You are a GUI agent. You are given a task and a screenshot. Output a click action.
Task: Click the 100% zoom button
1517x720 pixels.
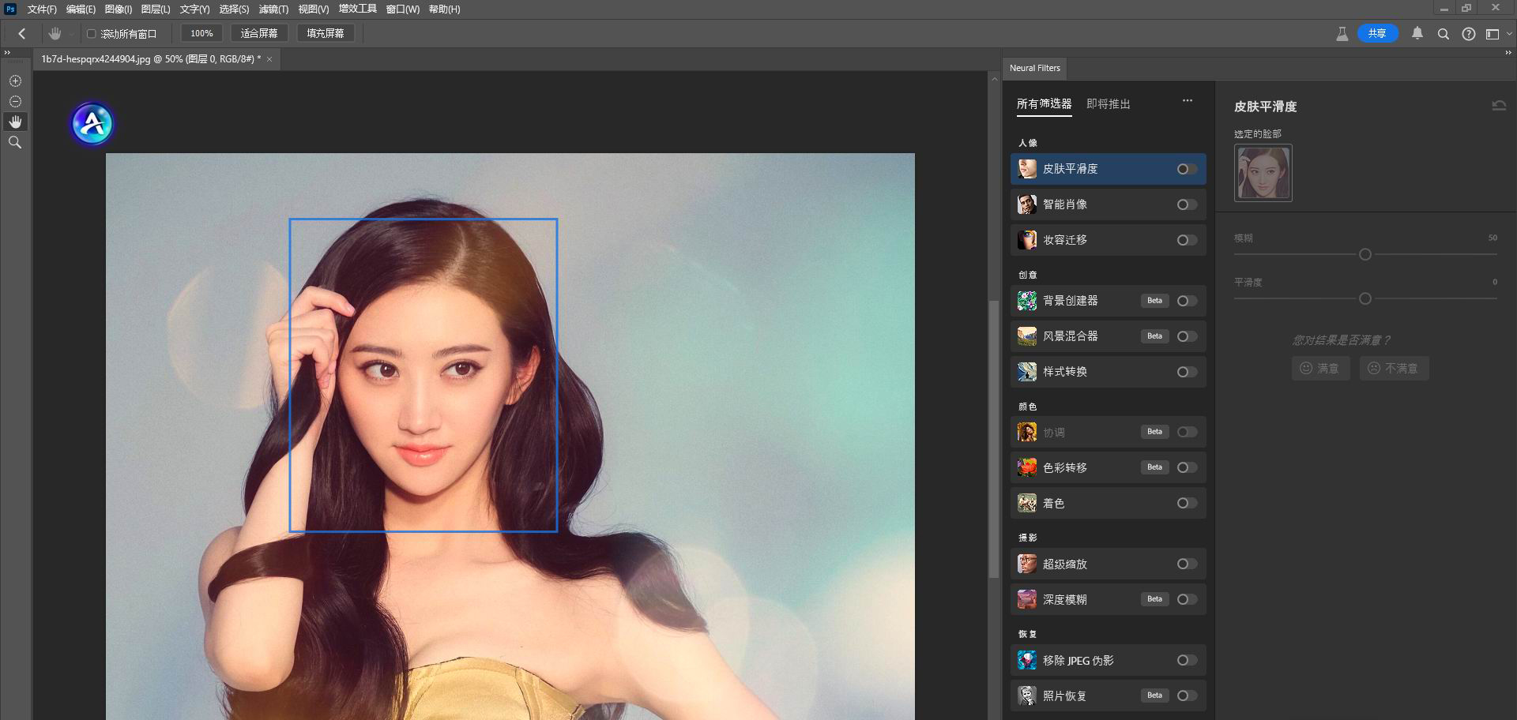[201, 33]
